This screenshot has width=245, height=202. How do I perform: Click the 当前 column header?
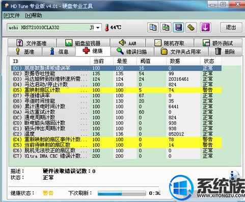[101, 61]
